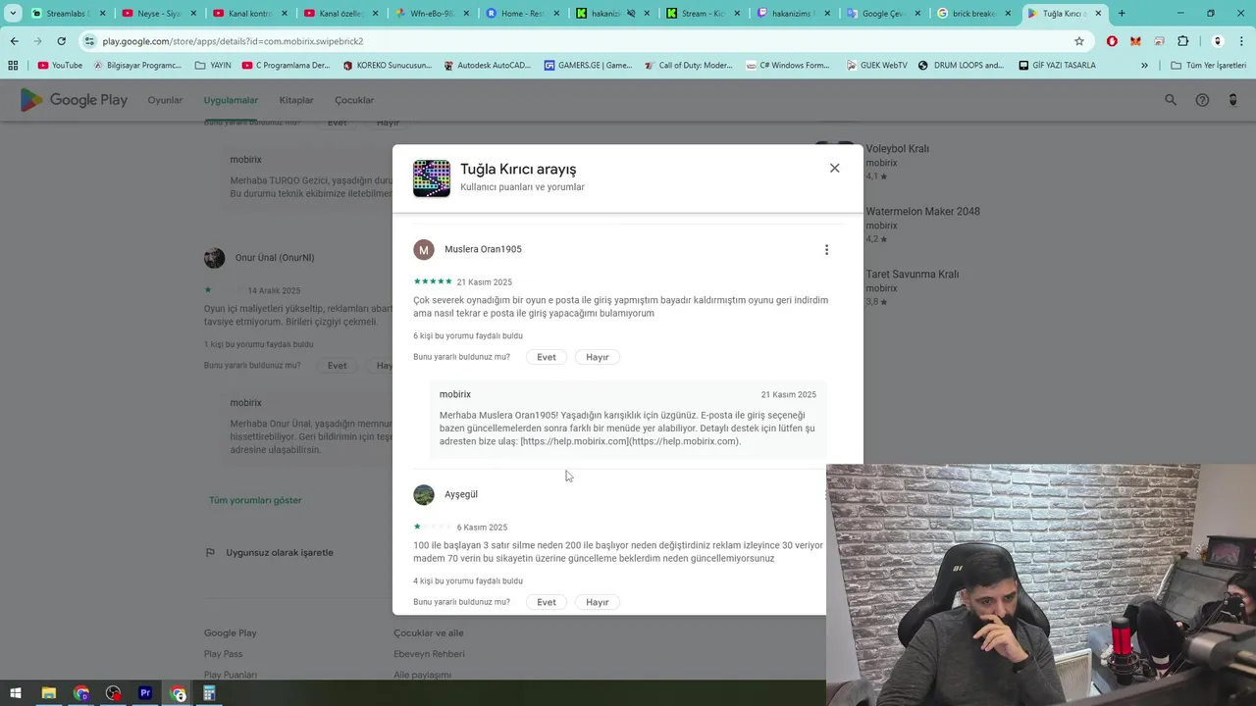The height and width of the screenshot is (706, 1256).
Task: Open Chrome extensions puzzle icon
Action: [x=1182, y=41]
